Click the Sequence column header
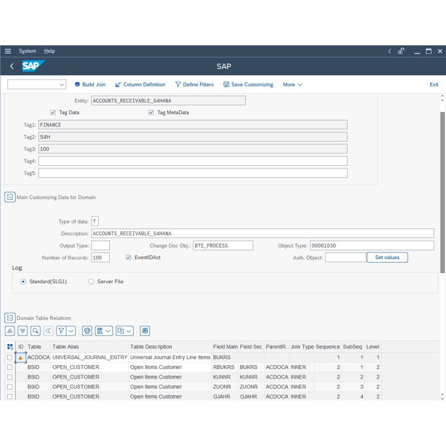This screenshot has width=446, height=446. coord(328,347)
